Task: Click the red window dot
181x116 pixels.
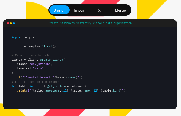Action: point(8,24)
